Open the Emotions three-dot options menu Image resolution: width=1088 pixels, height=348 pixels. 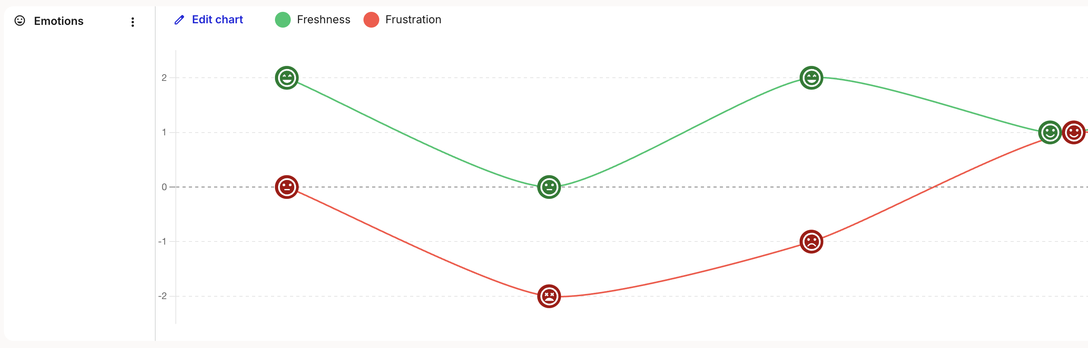click(x=133, y=22)
